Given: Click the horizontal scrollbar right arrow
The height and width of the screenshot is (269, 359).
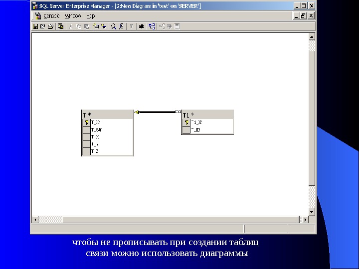Looking at the screenshot, I should (x=305, y=220).
